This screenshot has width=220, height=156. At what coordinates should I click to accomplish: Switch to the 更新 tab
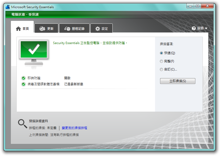tap(46, 28)
